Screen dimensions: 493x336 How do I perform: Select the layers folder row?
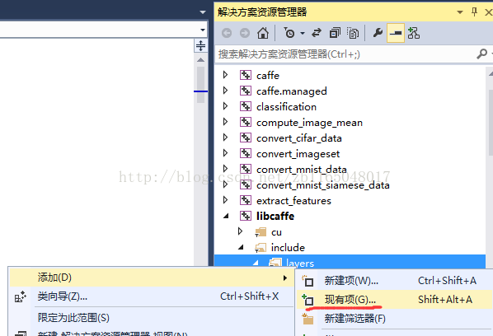pos(350,263)
